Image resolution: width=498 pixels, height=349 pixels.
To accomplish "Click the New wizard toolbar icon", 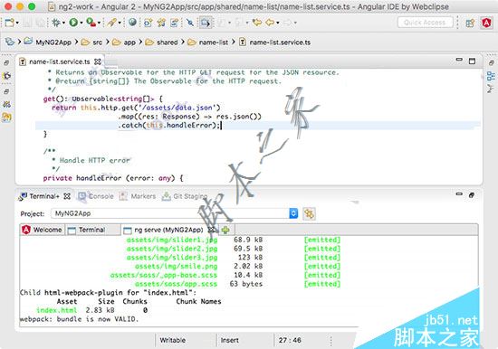I will coord(9,23).
